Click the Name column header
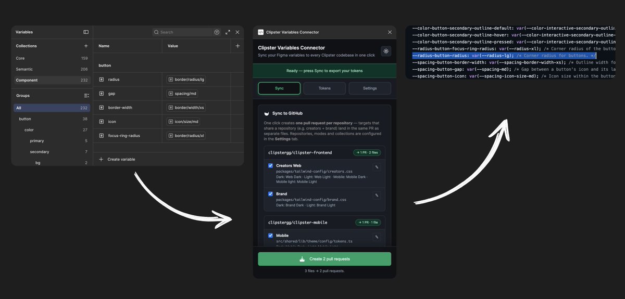Image resolution: width=625 pixels, height=299 pixels. coord(104,46)
